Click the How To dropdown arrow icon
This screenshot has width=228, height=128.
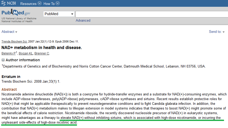tap(57, 4)
